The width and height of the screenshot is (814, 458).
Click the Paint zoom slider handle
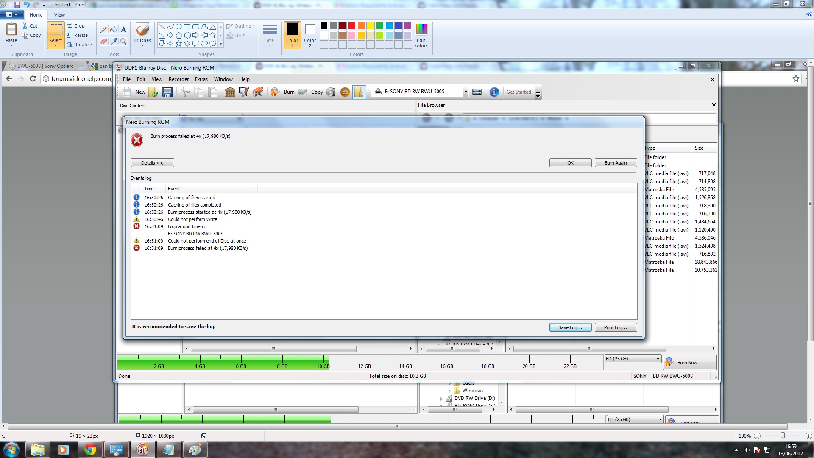pos(783,436)
